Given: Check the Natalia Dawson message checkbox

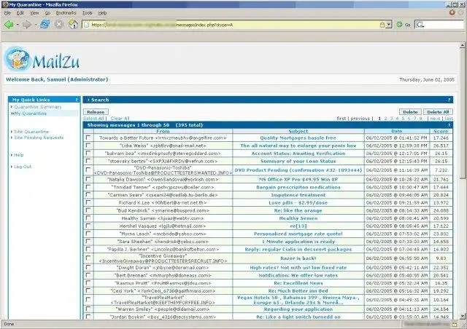Looking at the screenshot, I should [x=88, y=179].
